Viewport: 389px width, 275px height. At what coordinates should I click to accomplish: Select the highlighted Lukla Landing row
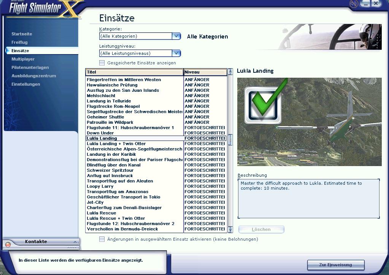156,138
